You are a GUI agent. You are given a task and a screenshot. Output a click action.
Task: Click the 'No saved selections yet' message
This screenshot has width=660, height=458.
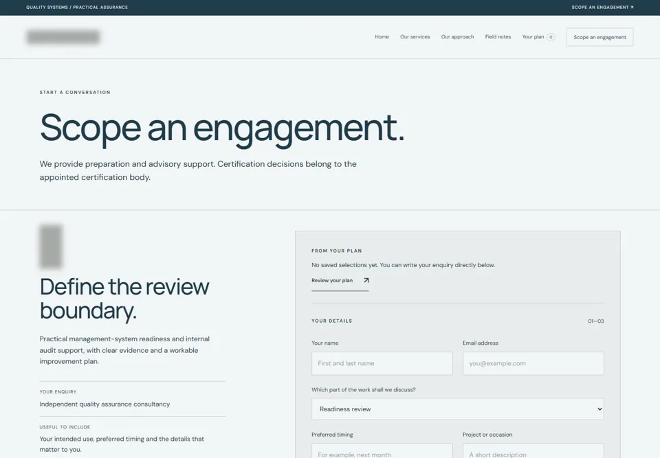click(404, 265)
